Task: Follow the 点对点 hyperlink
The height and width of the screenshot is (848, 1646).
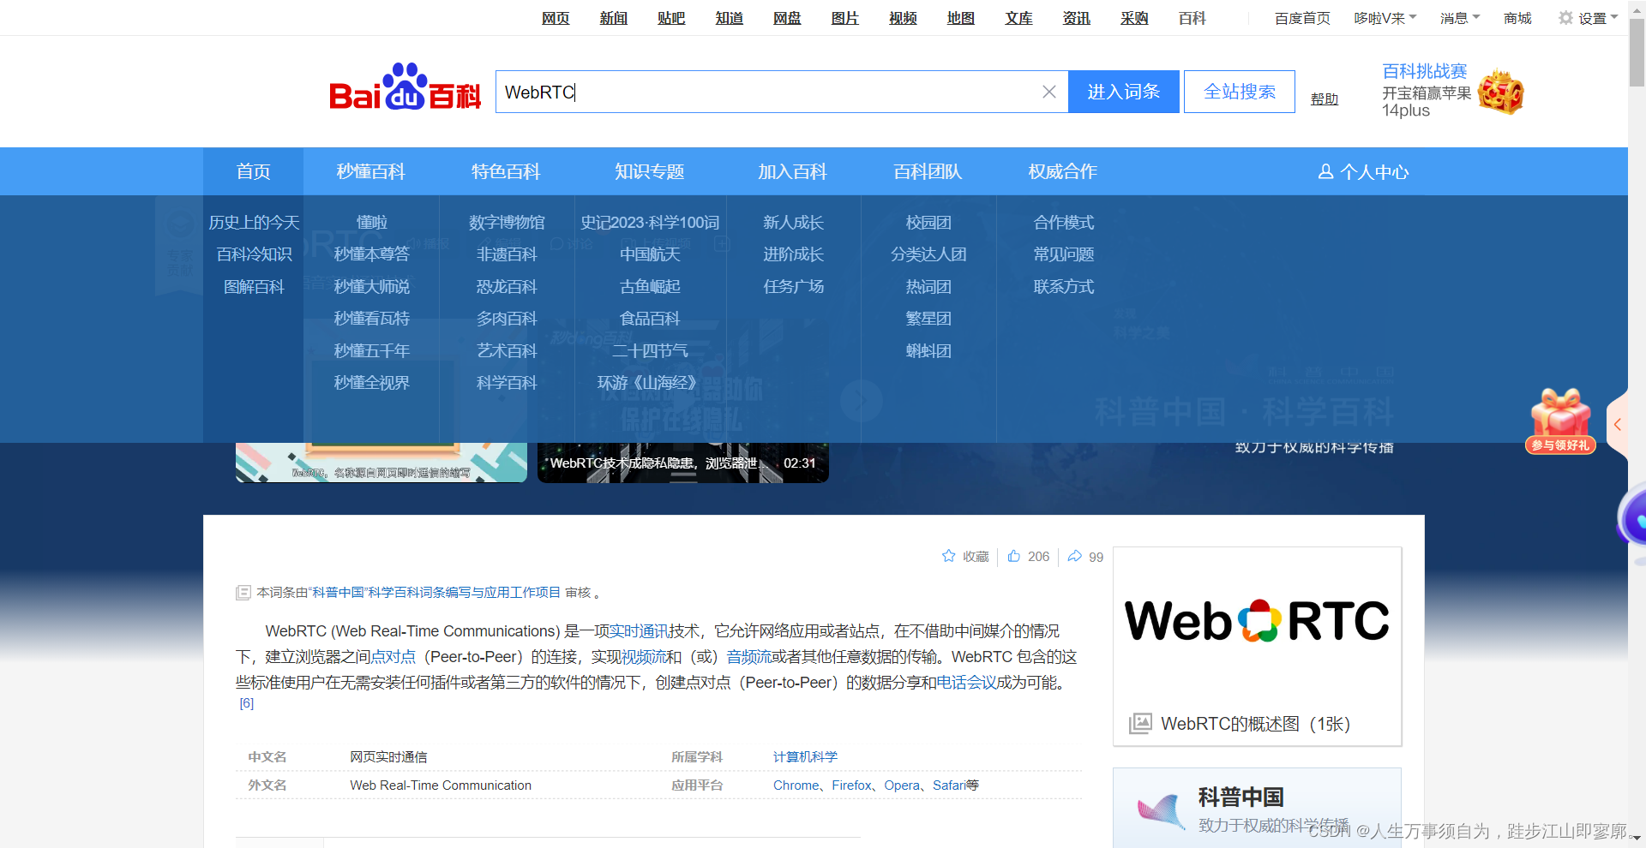Action: click(x=393, y=656)
